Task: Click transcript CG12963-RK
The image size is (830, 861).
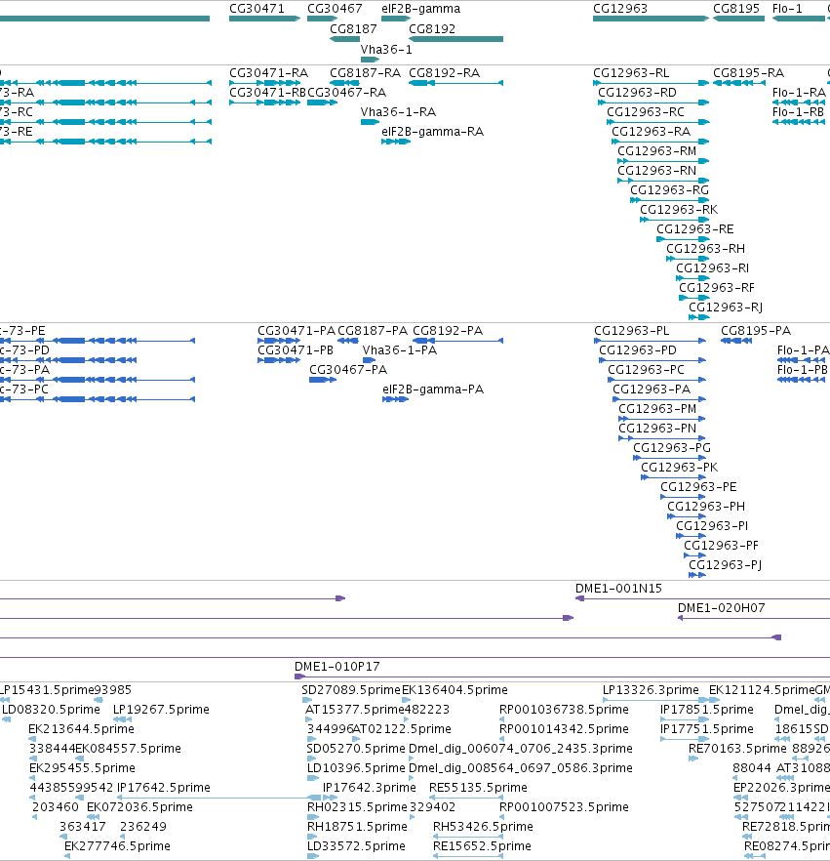Action: point(679,210)
